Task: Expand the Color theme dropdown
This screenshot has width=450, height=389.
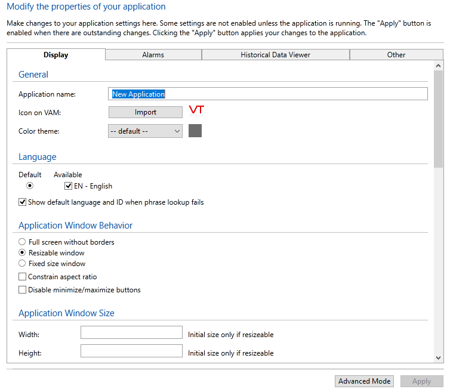Action: (x=145, y=131)
